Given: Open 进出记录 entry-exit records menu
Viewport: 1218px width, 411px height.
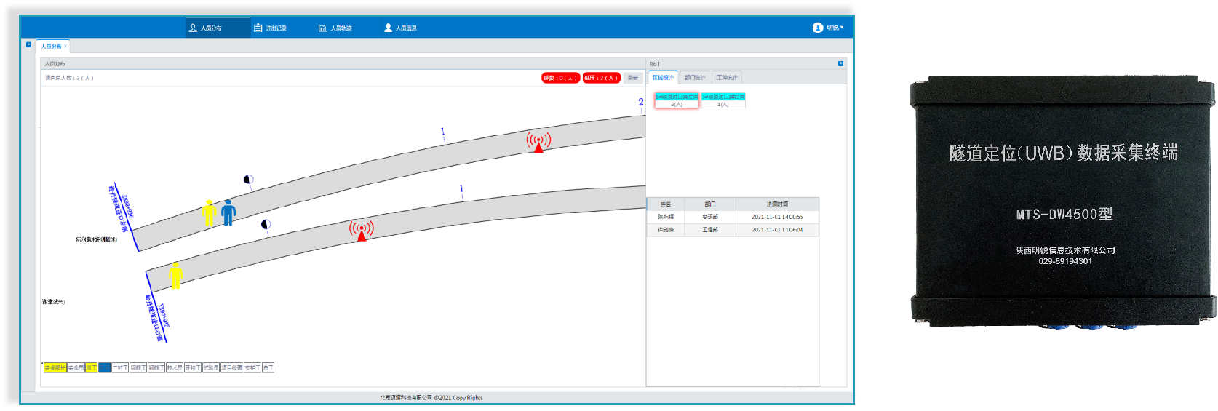Looking at the screenshot, I should (270, 28).
